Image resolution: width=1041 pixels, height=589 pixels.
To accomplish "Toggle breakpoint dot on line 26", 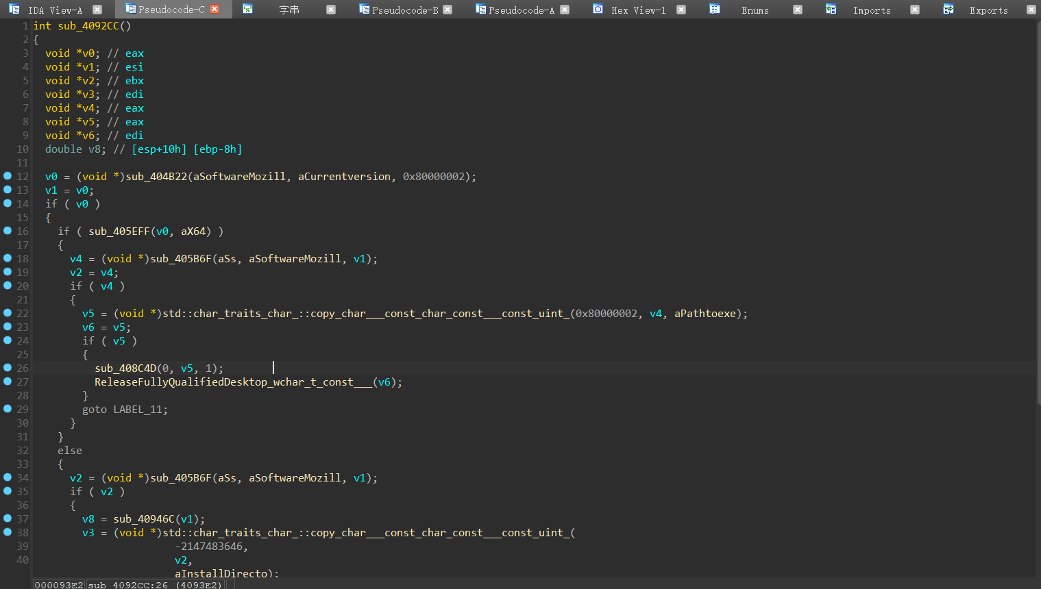I will tap(8, 368).
